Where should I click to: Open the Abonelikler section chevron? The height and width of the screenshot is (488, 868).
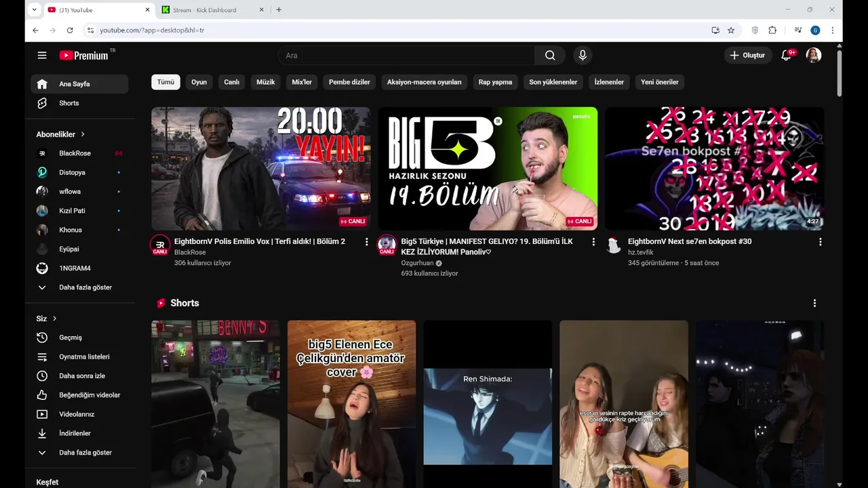[x=83, y=134]
